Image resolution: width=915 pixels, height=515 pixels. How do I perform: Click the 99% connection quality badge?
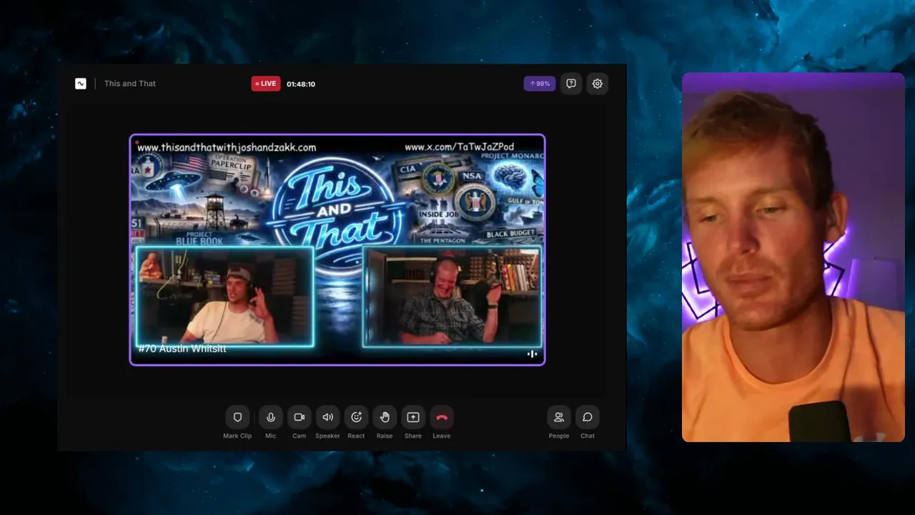pos(540,84)
